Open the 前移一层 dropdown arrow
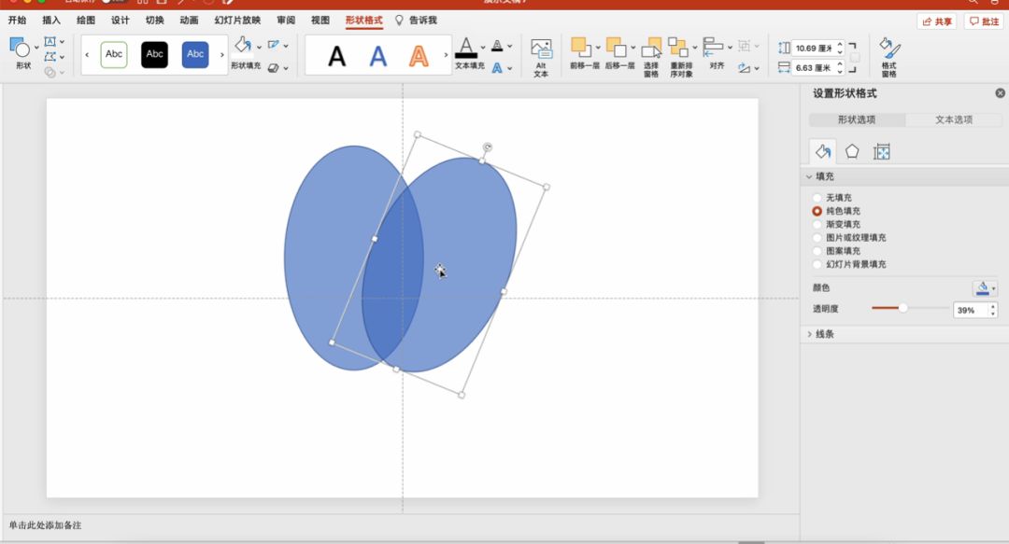 click(x=598, y=47)
